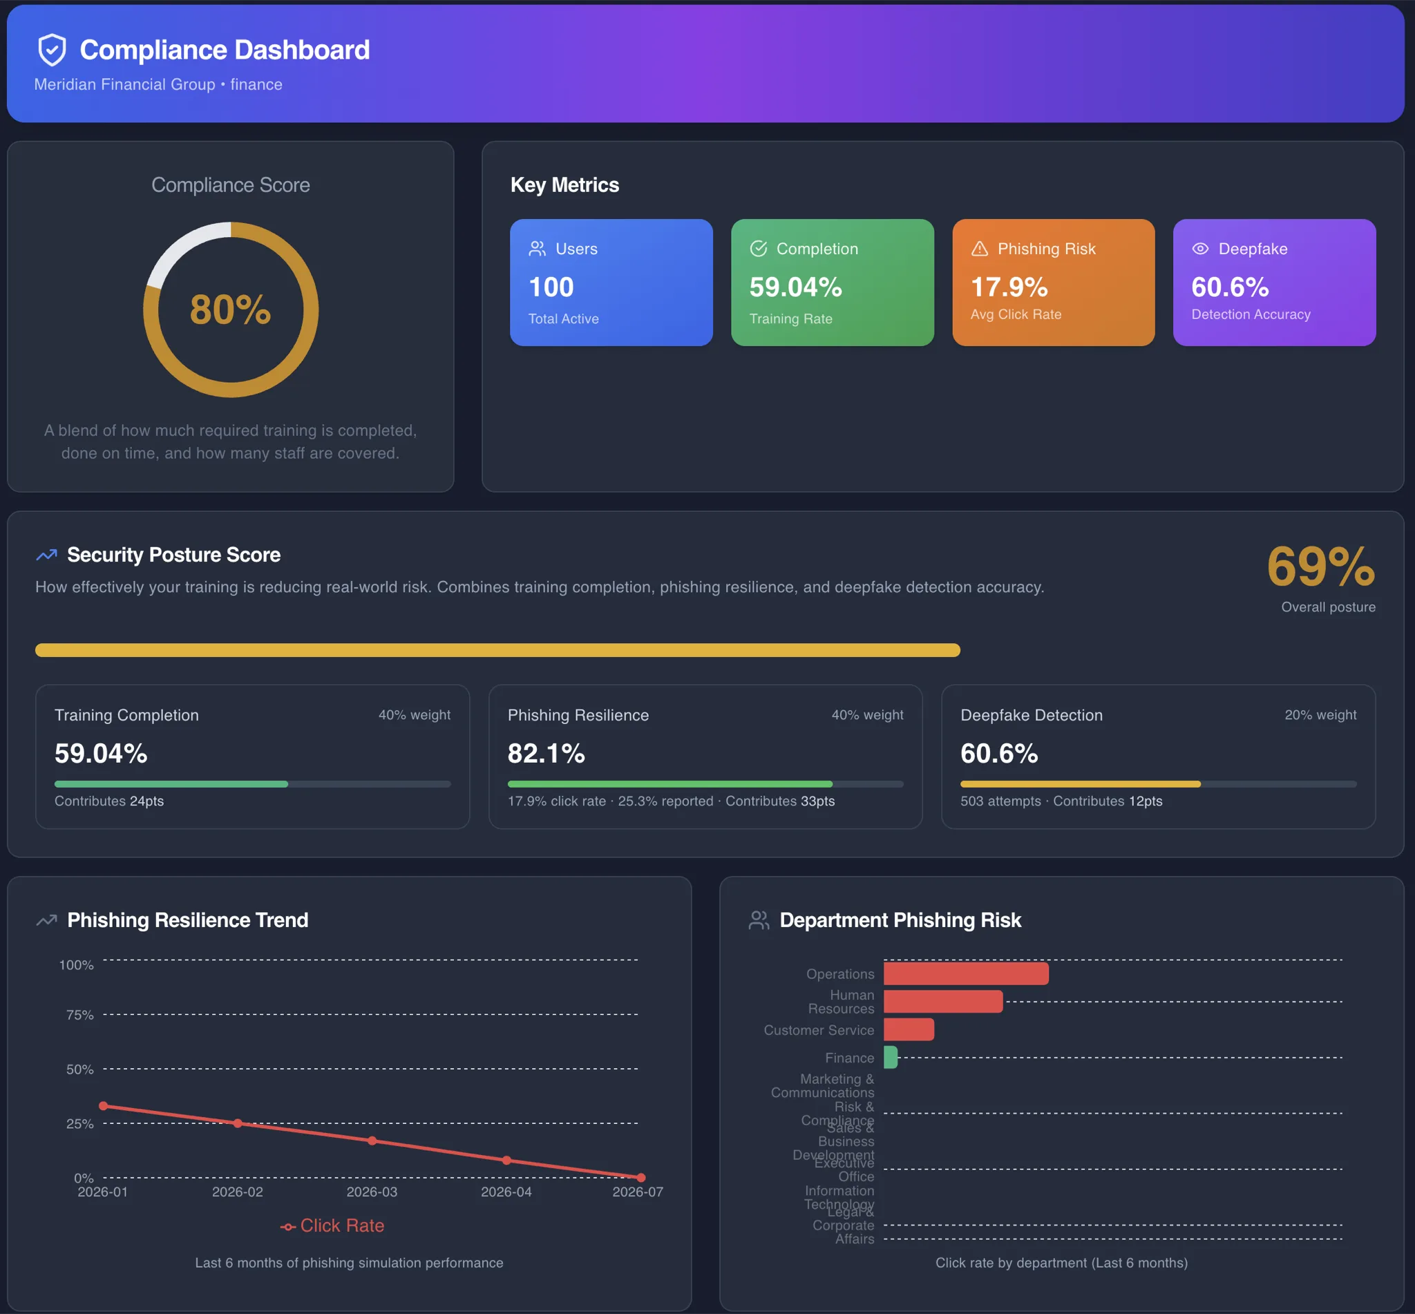Click the Finance department green bar
The width and height of the screenshot is (1415, 1314).
pyautogui.click(x=891, y=1057)
